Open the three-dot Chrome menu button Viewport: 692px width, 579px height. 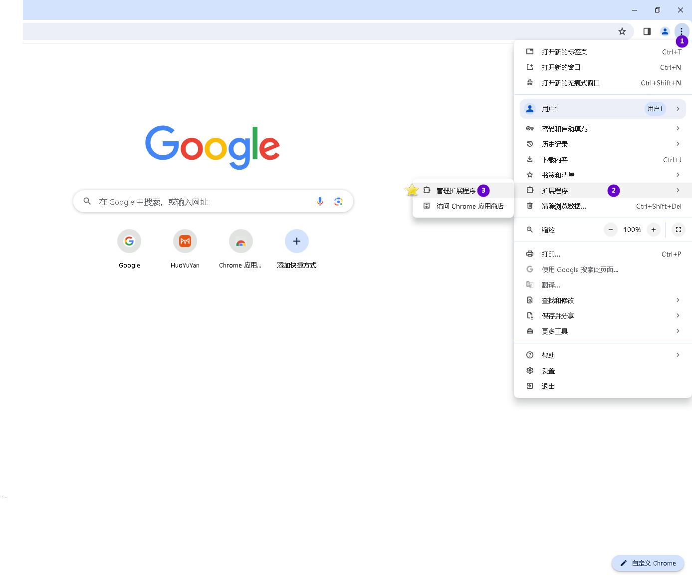[x=681, y=31]
